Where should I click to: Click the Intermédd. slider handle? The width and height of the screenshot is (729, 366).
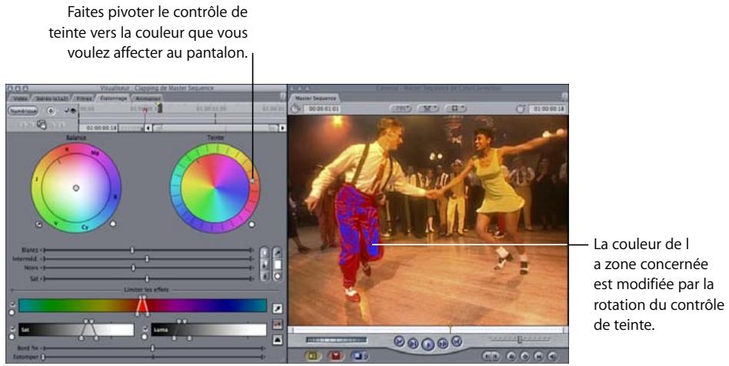pos(147,258)
